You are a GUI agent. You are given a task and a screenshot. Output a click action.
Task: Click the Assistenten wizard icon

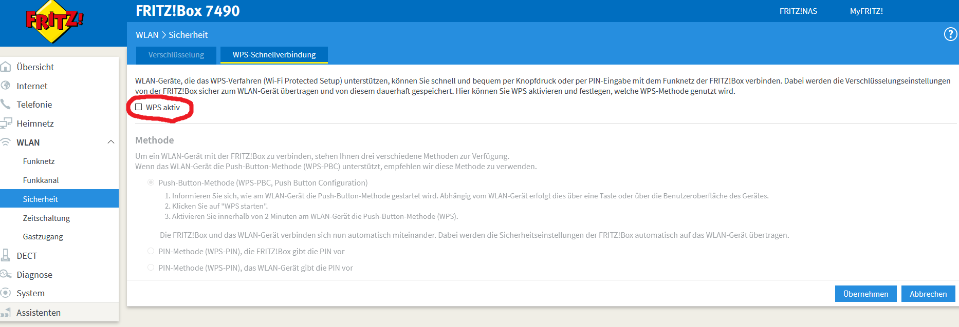[x=6, y=312]
